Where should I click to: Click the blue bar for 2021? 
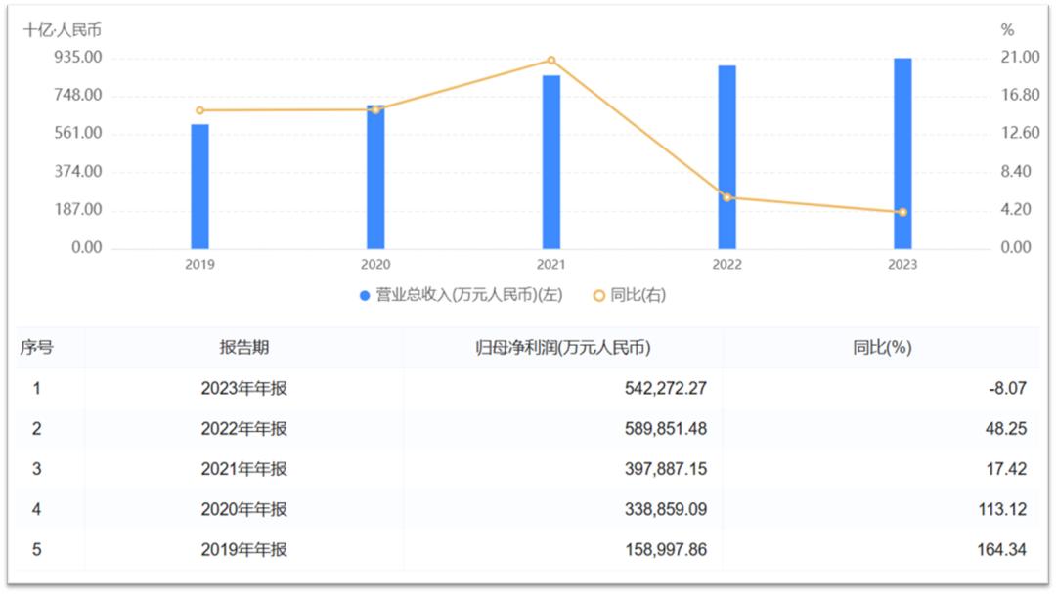tap(551, 161)
